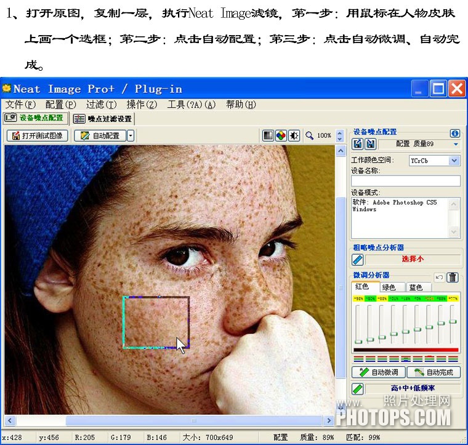This screenshot has height=445, width=468.
Task: Click the device profile info icon
Action: 455,133
